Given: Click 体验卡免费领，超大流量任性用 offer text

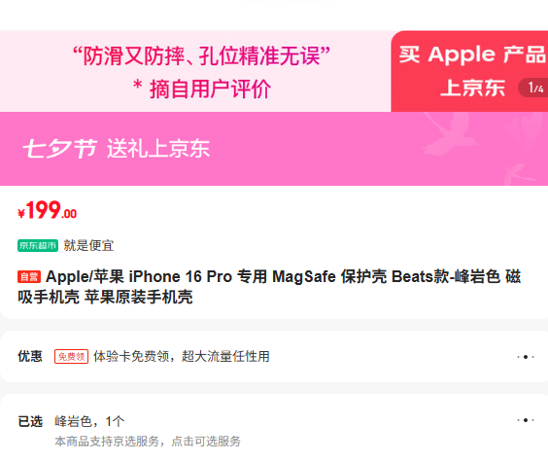Looking at the screenshot, I should point(182,356).
